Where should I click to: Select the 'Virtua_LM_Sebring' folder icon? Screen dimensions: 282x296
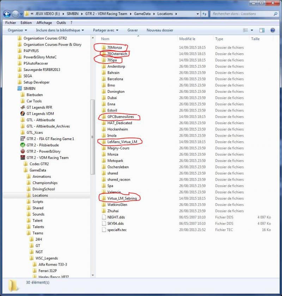[104, 198]
